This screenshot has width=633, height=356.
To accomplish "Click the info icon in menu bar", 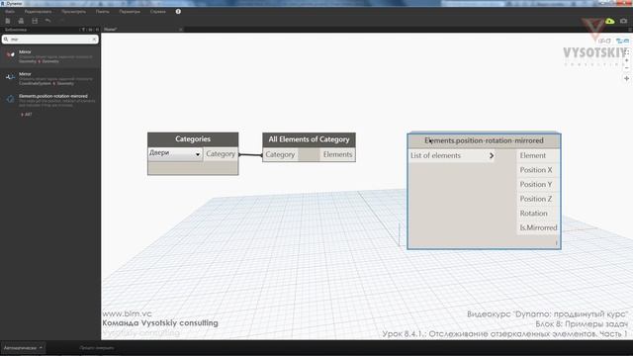I will 178,11.
